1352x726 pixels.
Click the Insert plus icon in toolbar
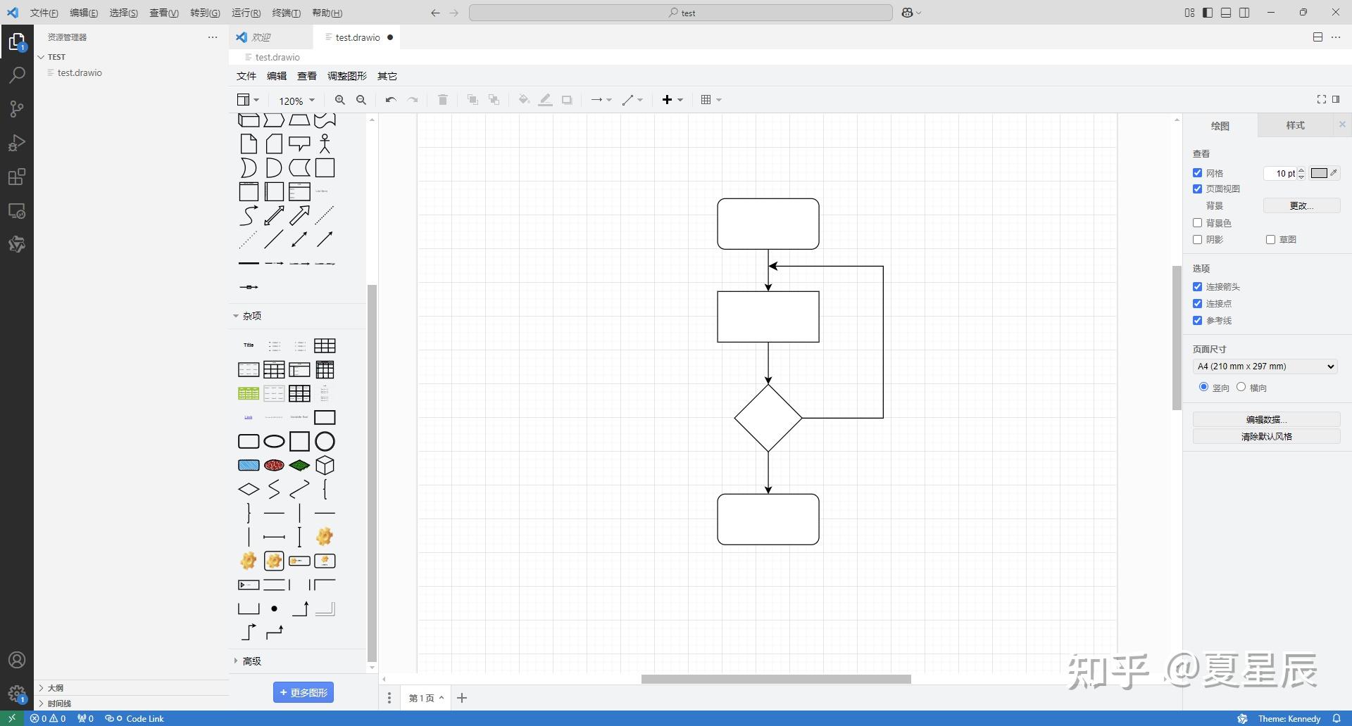click(x=667, y=100)
